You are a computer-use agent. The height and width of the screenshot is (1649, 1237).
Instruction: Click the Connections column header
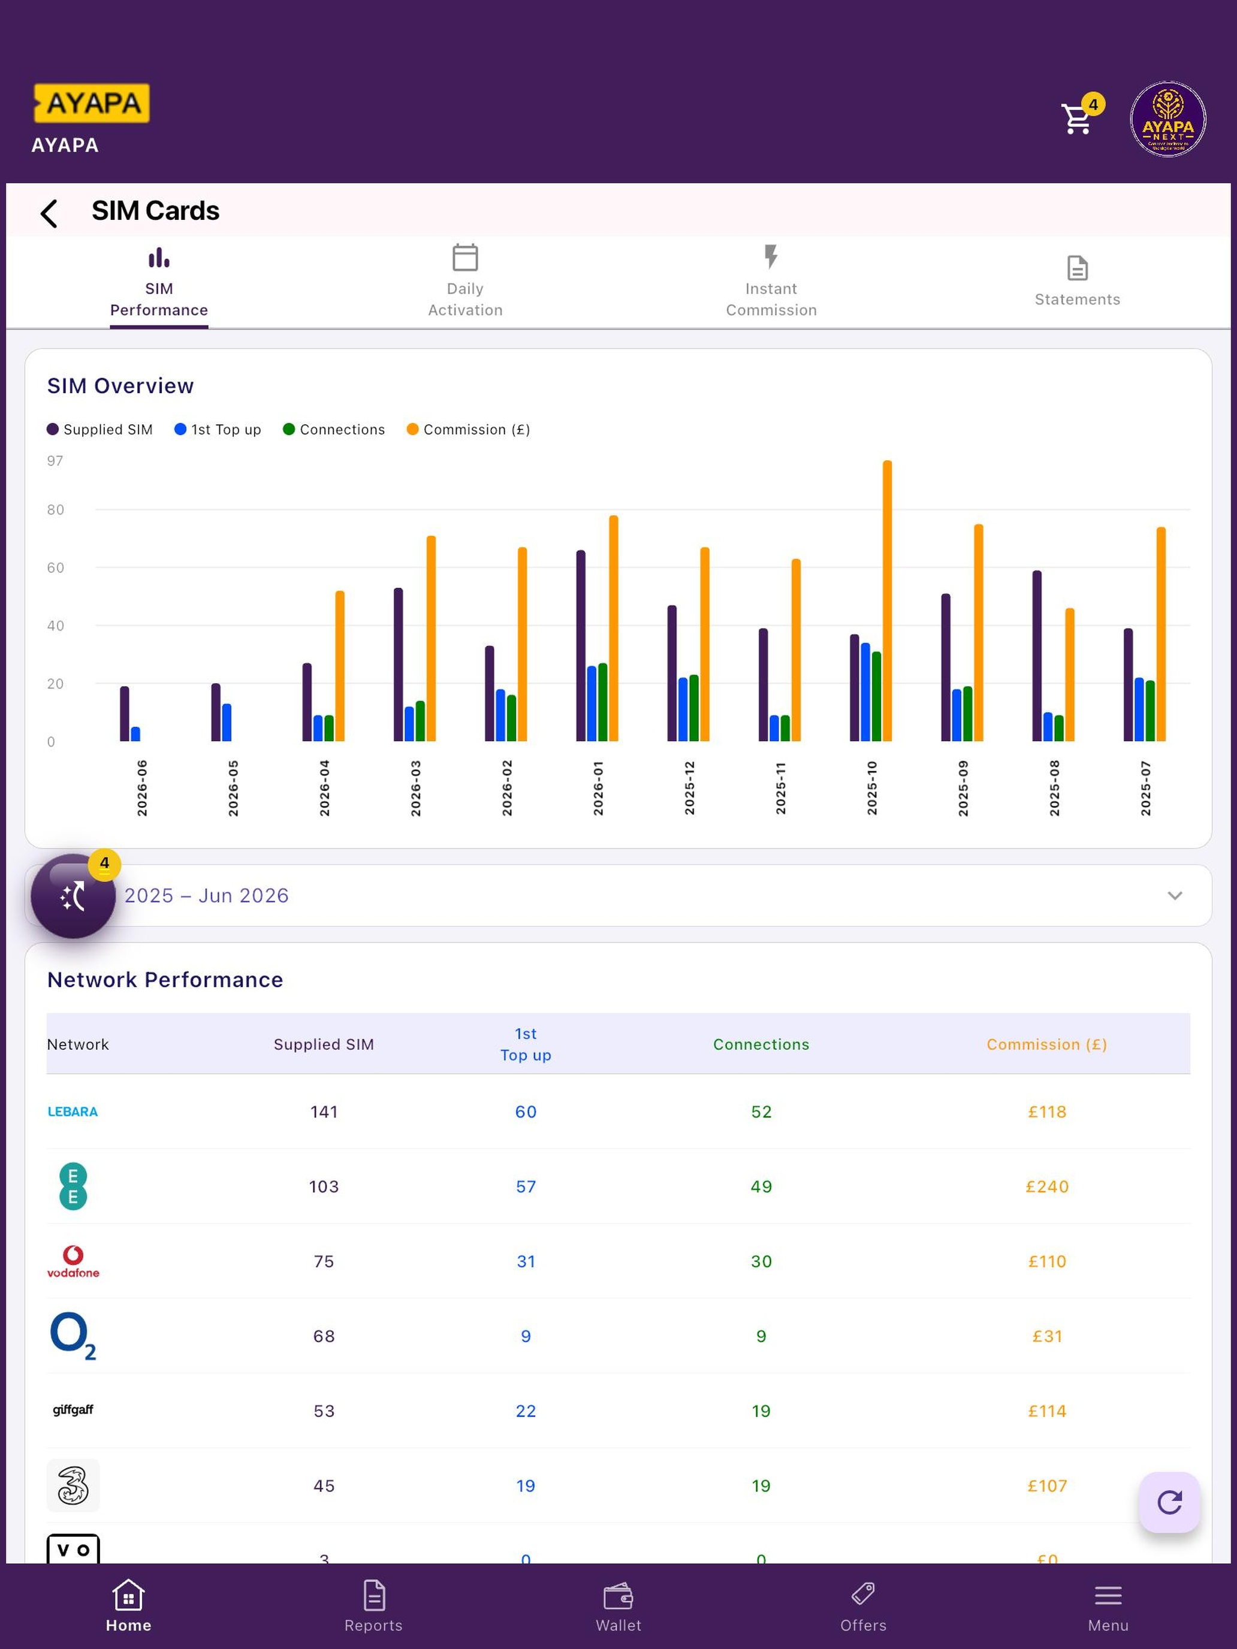(761, 1044)
